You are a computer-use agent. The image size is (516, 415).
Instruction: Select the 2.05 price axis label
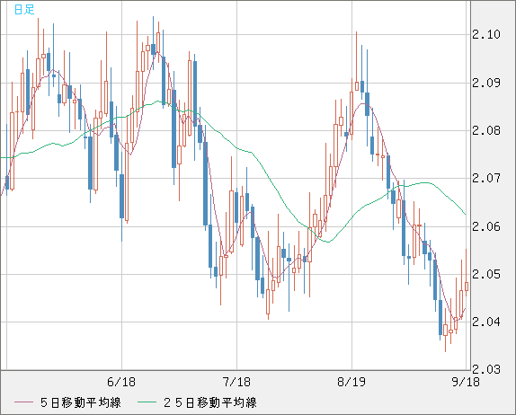tap(486, 274)
